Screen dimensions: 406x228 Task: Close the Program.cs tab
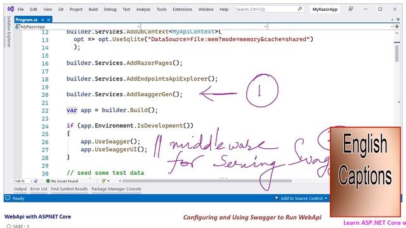click(x=48, y=20)
